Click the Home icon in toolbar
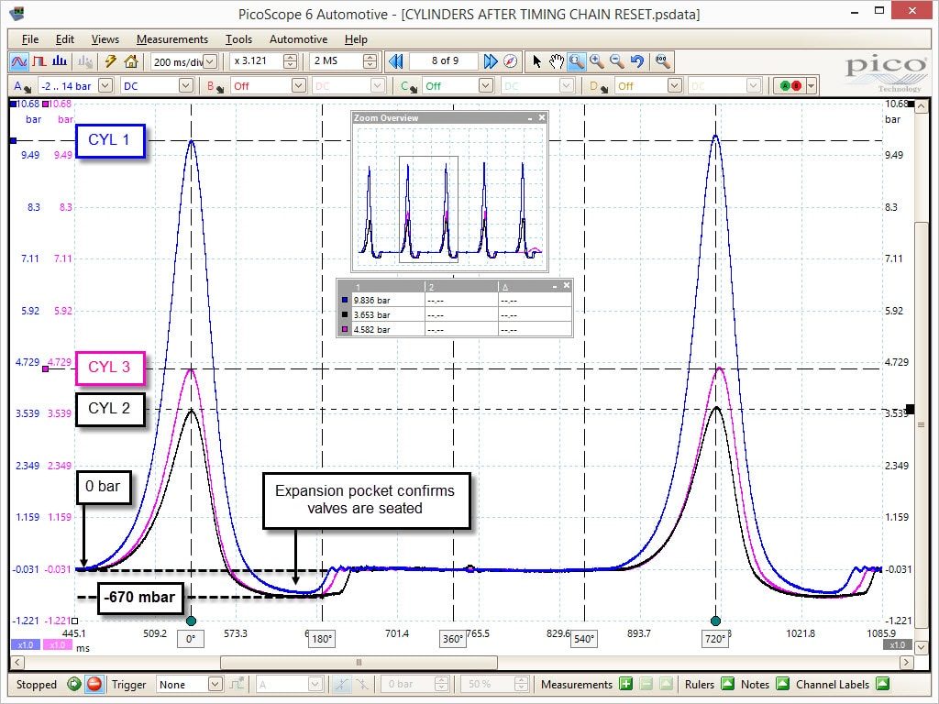939x704 pixels. pos(131,61)
